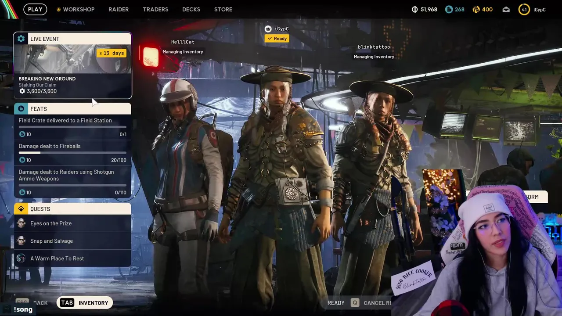This screenshot has height=316, width=562.
Task: Click the 20/100 Fireballs progress count
Action: [x=119, y=160]
